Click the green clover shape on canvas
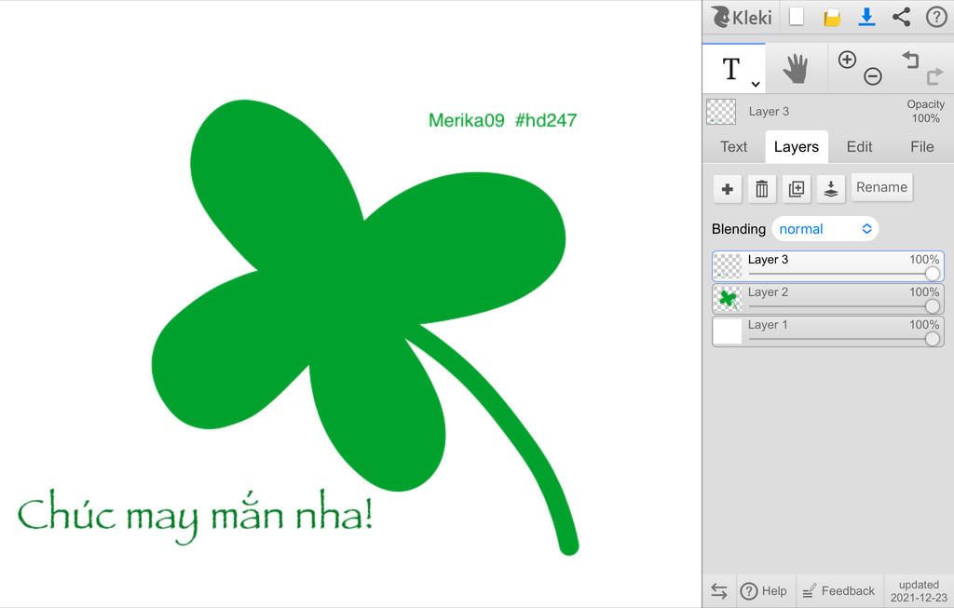 359,291
